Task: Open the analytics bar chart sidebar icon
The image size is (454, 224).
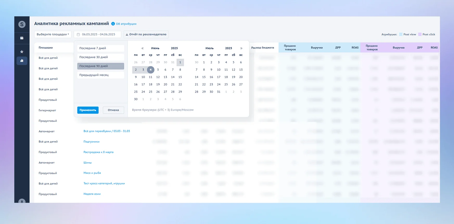Action: click(x=22, y=61)
